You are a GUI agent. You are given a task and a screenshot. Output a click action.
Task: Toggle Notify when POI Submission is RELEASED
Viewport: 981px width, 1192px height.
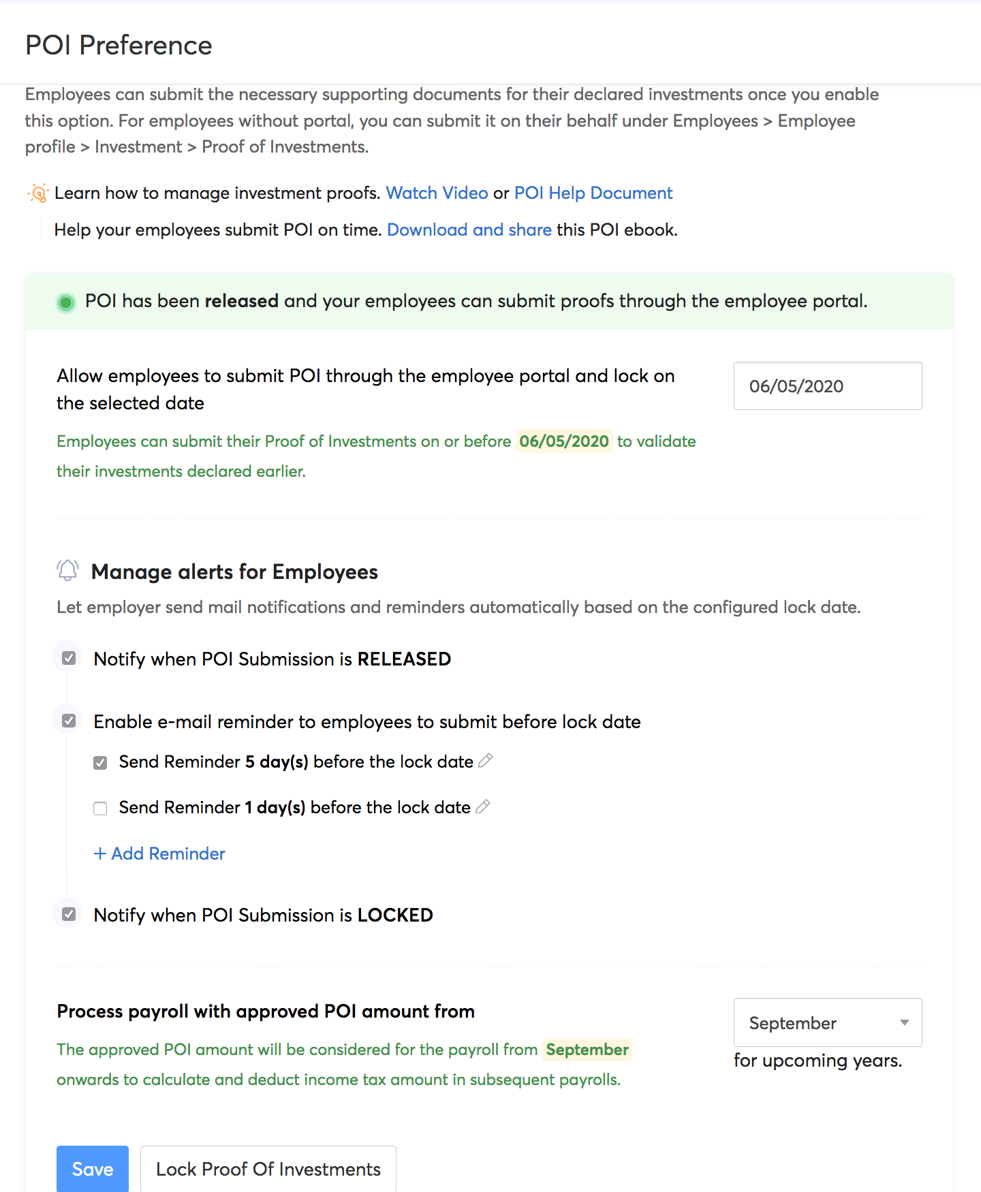69,658
